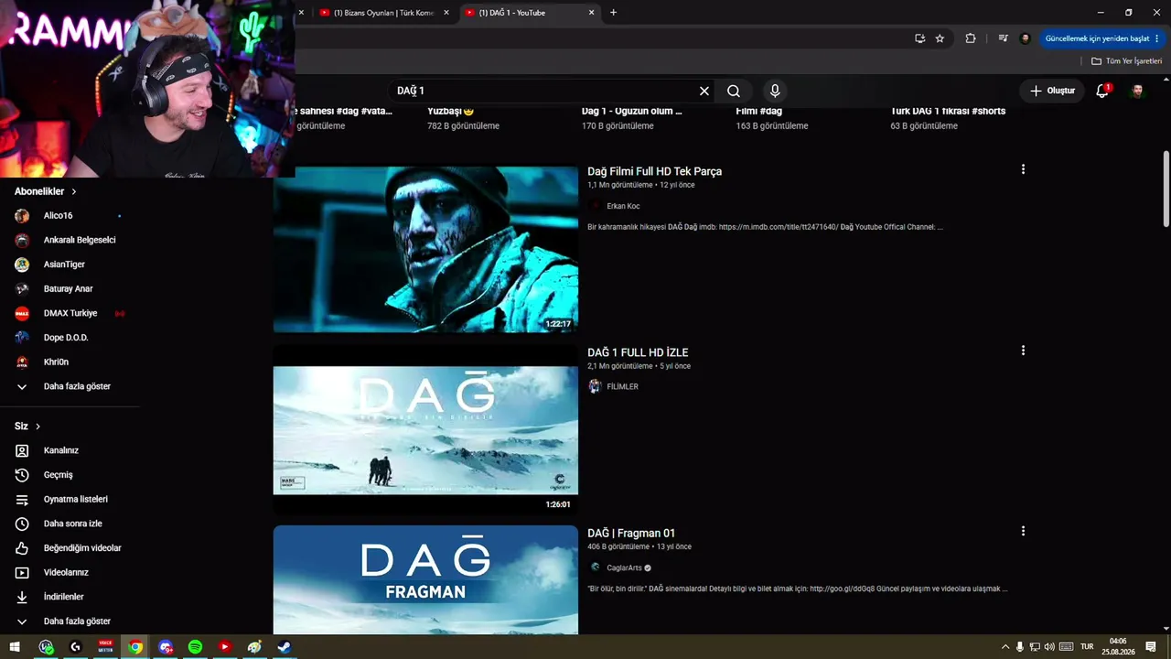Show hidden system tray icons

click(1005, 647)
